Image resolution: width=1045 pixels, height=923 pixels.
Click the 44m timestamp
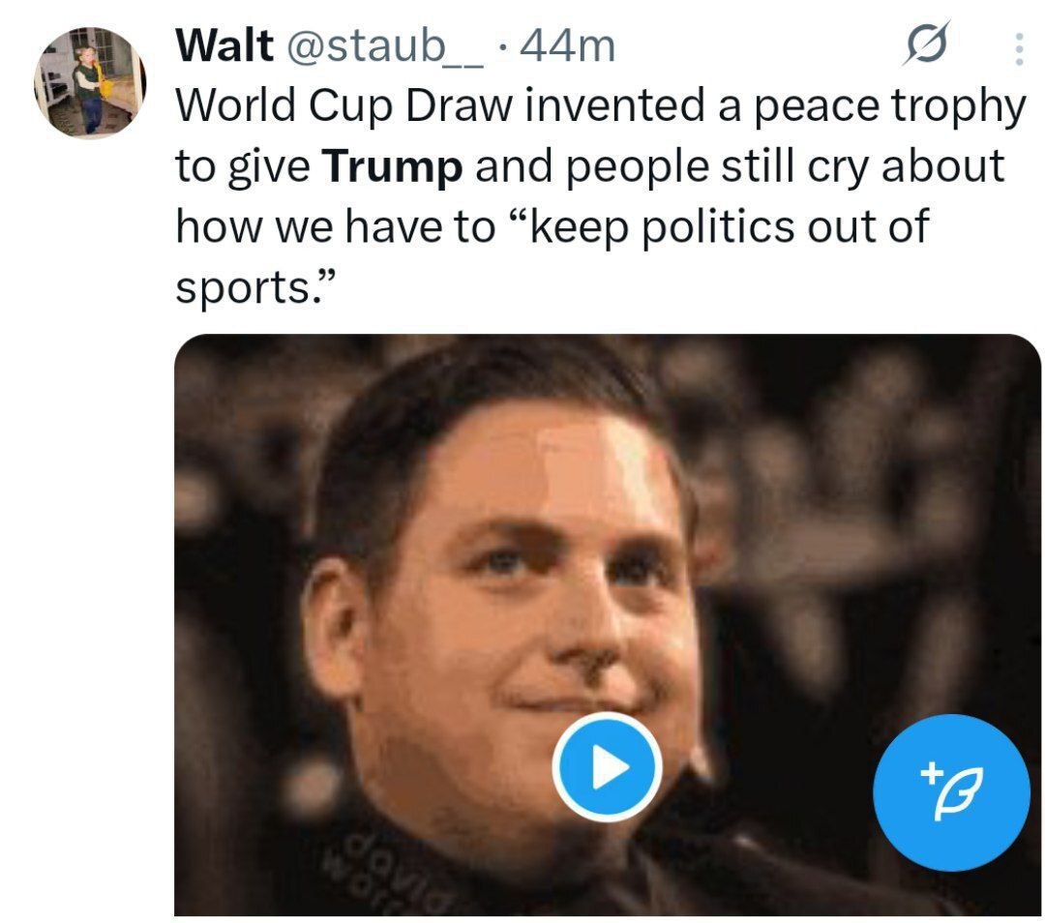[x=566, y=45]
